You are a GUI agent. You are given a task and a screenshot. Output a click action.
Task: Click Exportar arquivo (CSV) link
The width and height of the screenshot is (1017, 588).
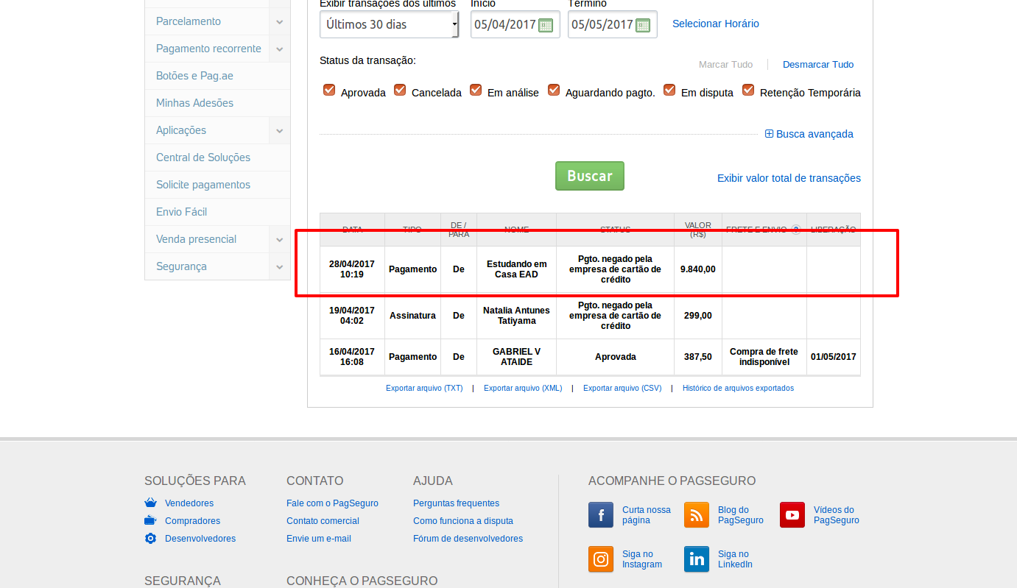coord(622,388)
